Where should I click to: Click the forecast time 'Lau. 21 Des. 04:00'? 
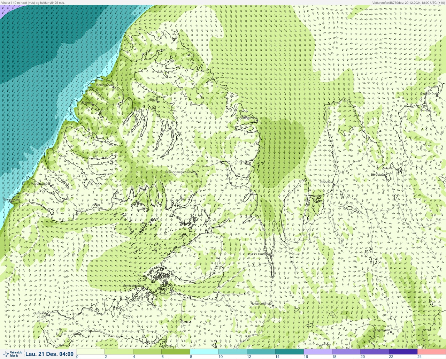click(x=49, y=354)
